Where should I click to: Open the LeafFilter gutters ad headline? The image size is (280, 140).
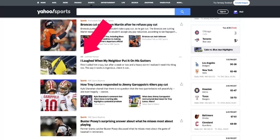click(x=116, y=61)
